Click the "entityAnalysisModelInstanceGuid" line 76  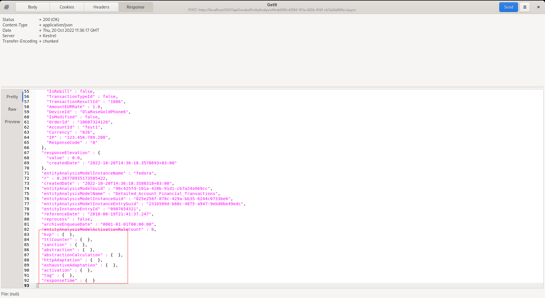pos(137,199)
